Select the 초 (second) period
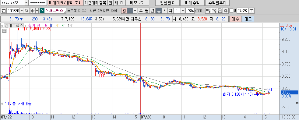The width and height of the screenshot is (299, 120). (x=164, y=11)
